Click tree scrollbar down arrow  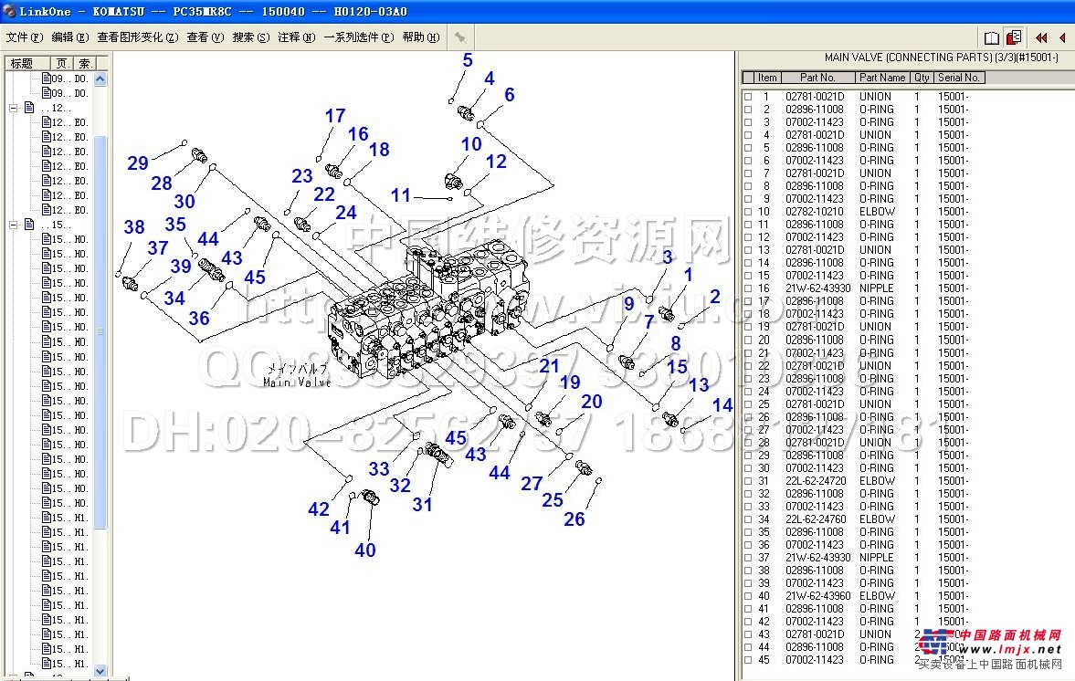(100, 671)
